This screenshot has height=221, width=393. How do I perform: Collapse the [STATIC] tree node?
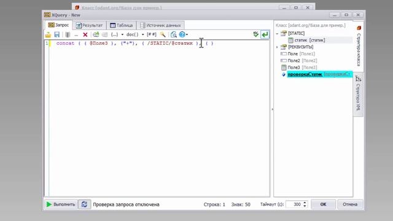(277, 33)
